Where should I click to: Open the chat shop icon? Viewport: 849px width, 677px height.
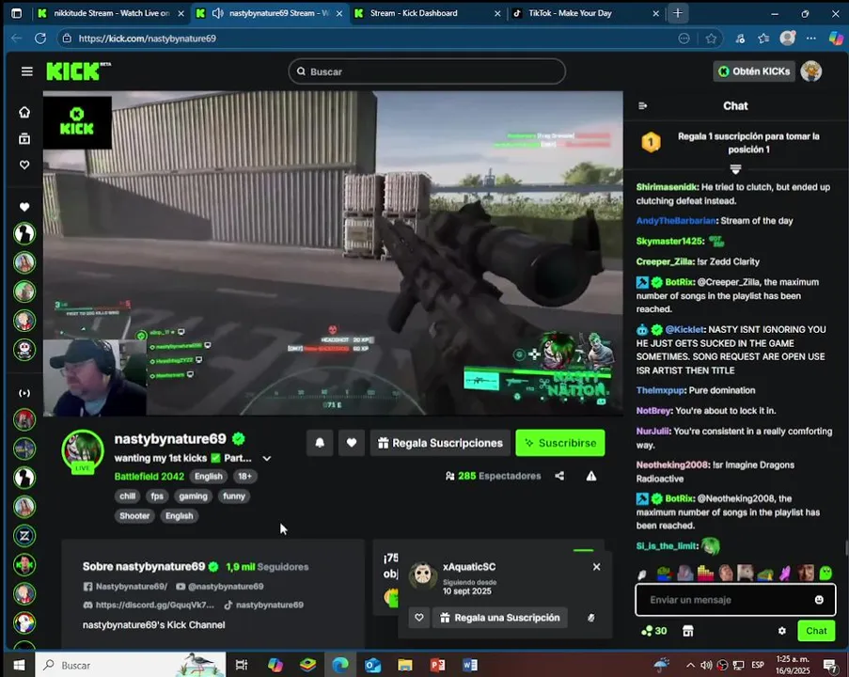click(688, 631)
